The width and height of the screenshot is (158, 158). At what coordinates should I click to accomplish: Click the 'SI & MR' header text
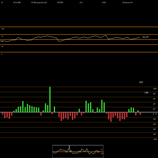(x=17, y=3)
